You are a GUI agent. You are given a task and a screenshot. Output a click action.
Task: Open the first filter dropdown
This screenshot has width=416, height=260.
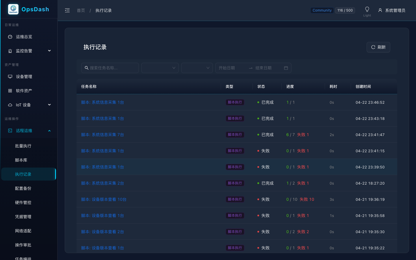tap(160, 68)
